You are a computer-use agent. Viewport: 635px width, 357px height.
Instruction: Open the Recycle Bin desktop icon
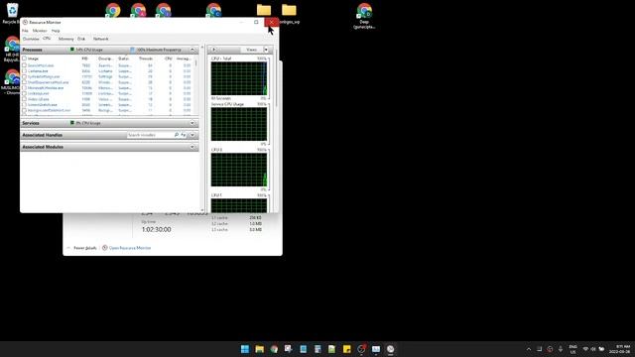(x=12, y=13)
